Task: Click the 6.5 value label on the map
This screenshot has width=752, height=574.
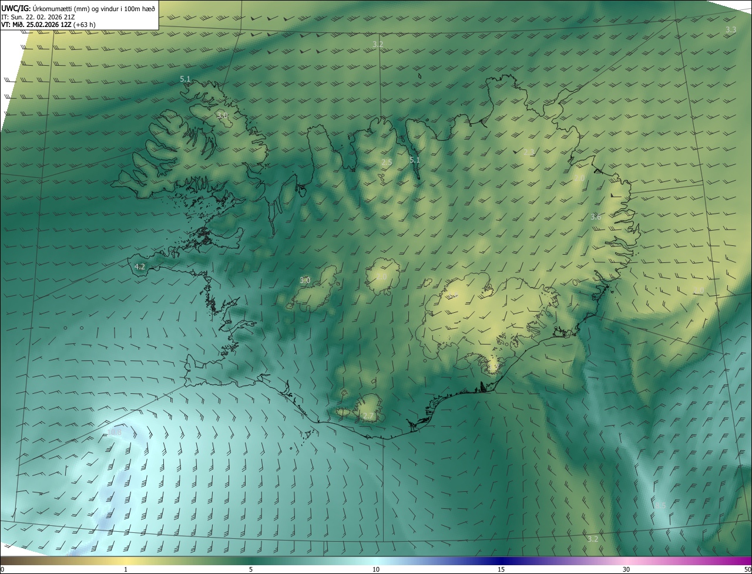Action: coord(661,506)
